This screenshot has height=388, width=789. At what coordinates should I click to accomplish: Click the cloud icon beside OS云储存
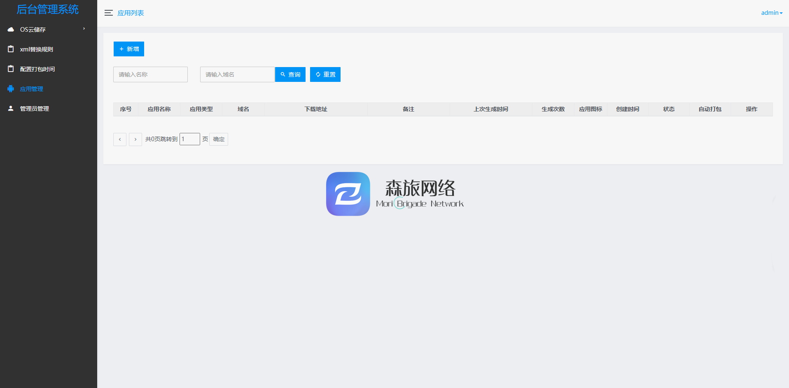click(11, 30)
